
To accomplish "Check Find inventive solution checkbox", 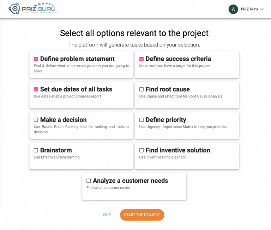I will pyautogui.click(x=141, y=150).
